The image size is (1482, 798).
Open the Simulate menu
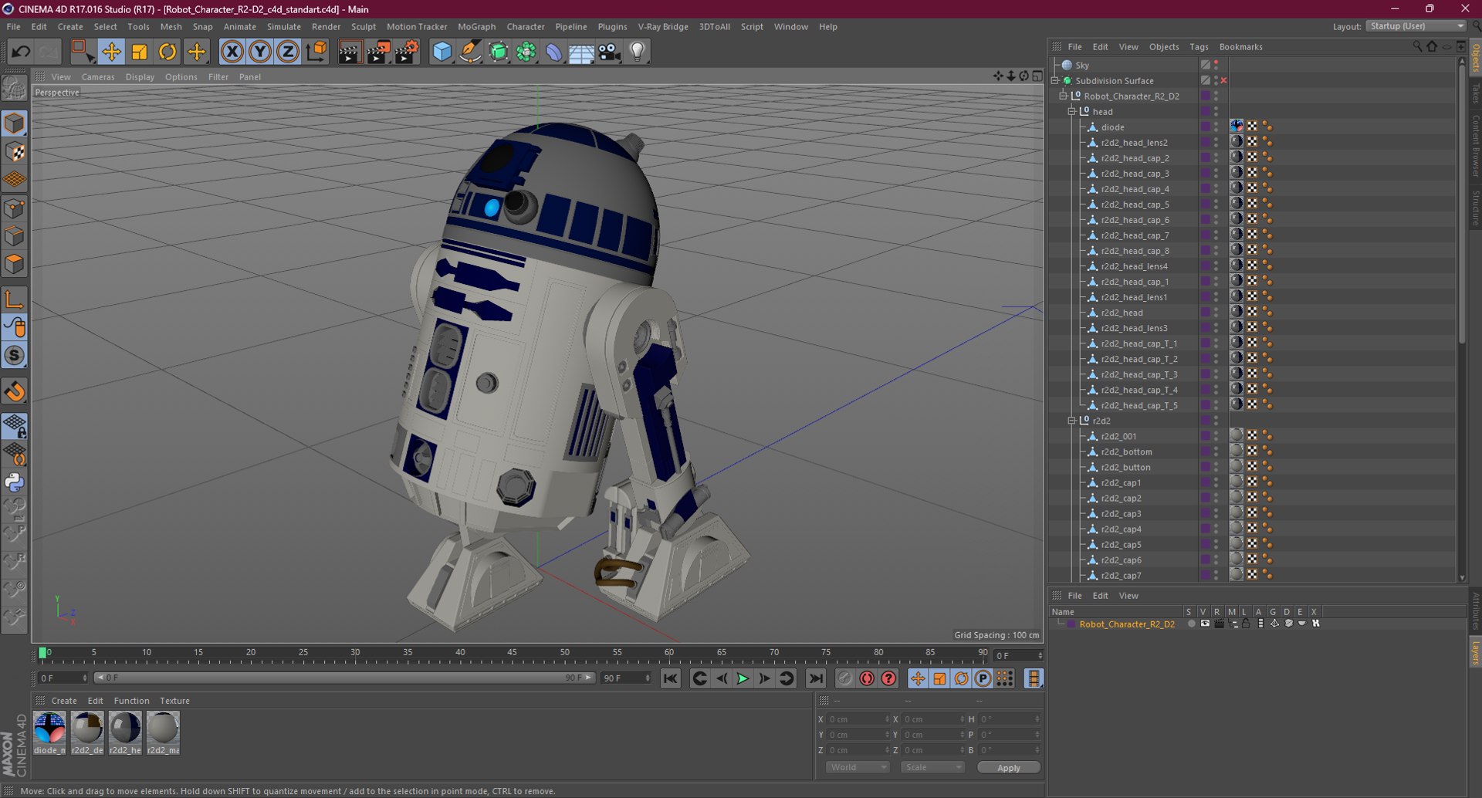(x=284, y=26)
